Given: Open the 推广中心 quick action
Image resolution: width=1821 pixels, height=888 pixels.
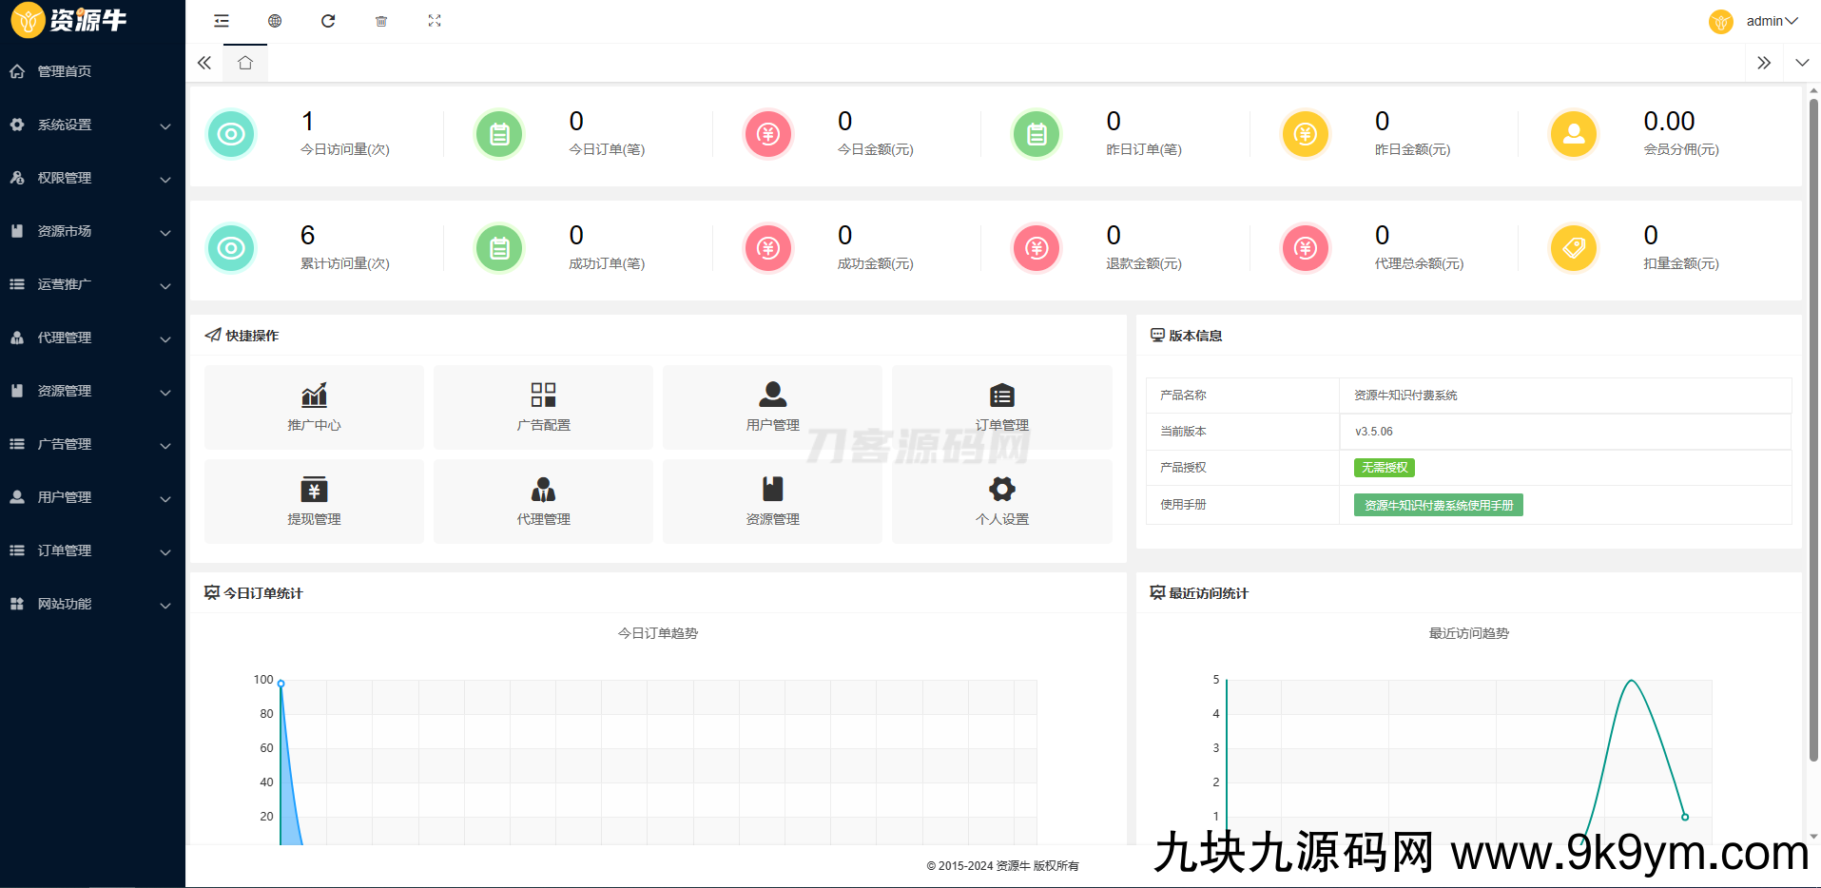Looking at the screenshot, I should 314,407.
